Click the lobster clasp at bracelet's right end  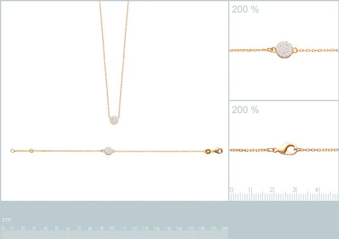pos(218,151)
